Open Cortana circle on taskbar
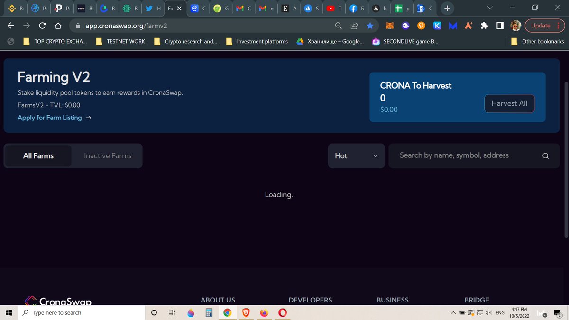This screenshot has width=569, height=320. click(154, 312)
